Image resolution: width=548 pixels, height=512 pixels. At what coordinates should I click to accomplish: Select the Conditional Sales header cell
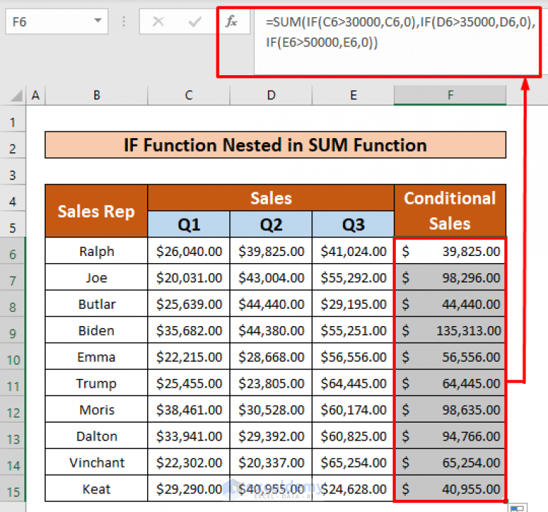tap(449, 211)
